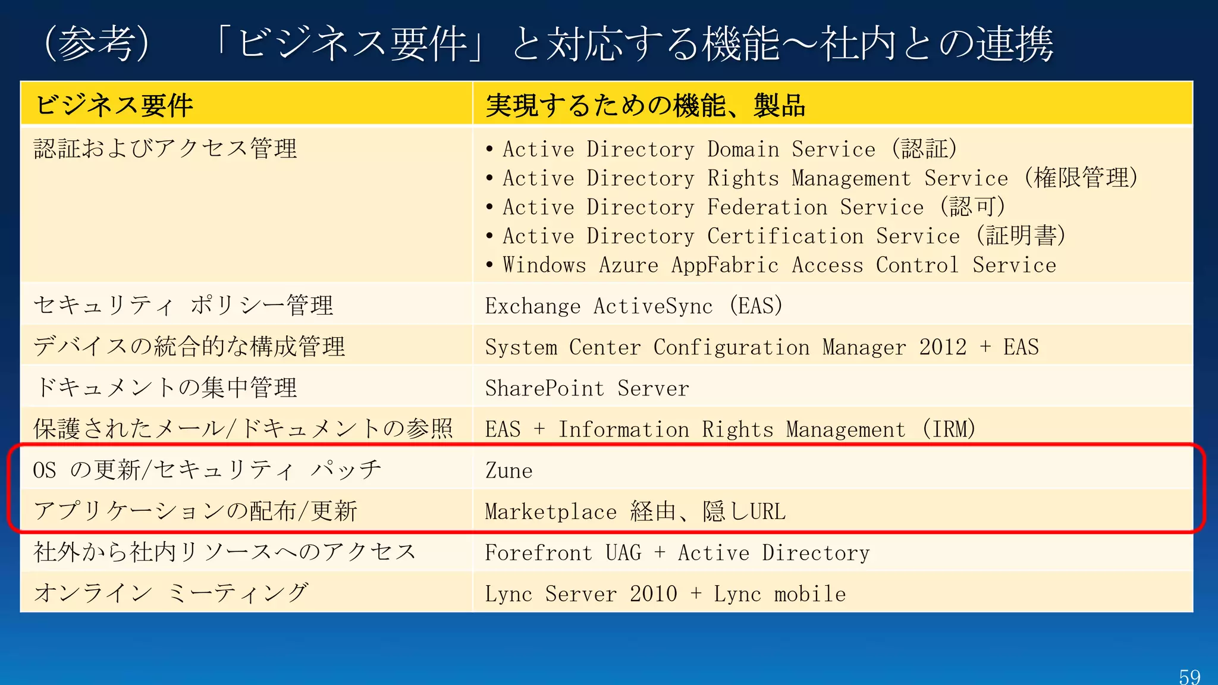Click the cell '認証およびアクセス管理'
Viewport: 1218px width, 685px height.
(247, 204)
